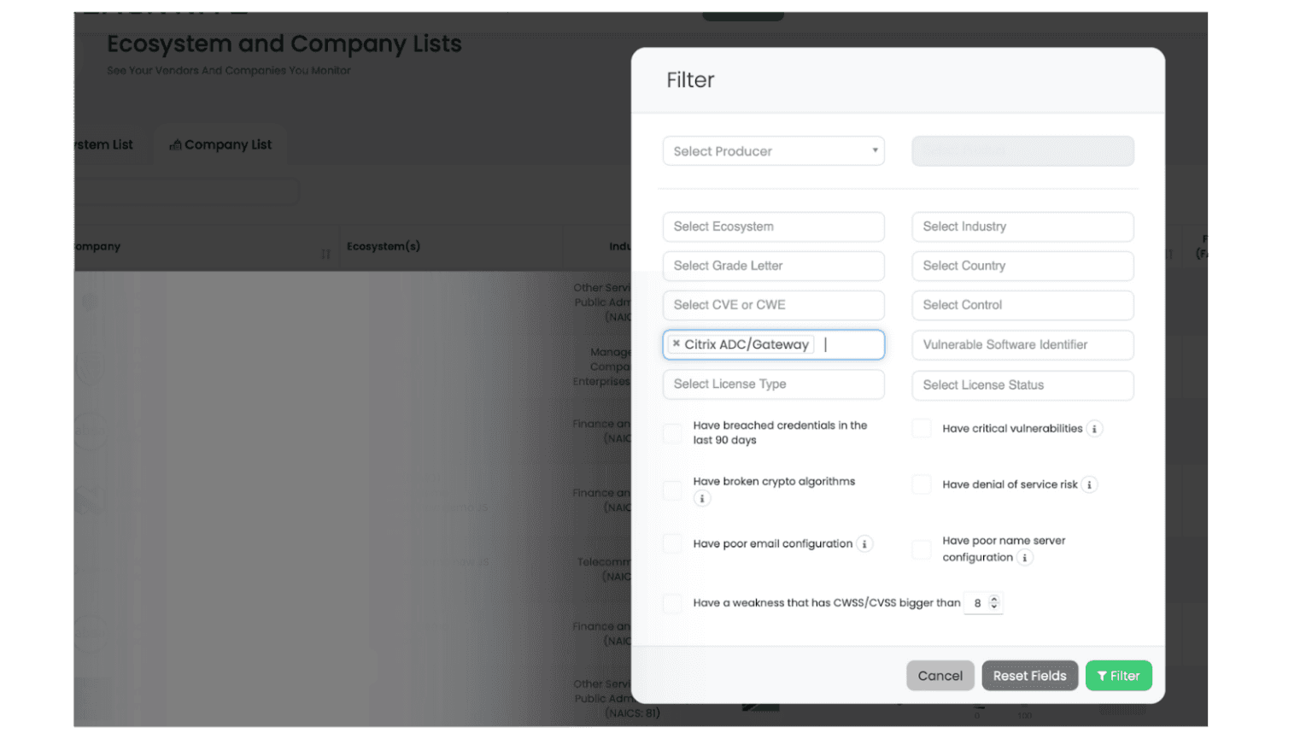Click the Cancel button
Image resolution: width=1312 pixels, height=739 pixels.
[940, 675]
